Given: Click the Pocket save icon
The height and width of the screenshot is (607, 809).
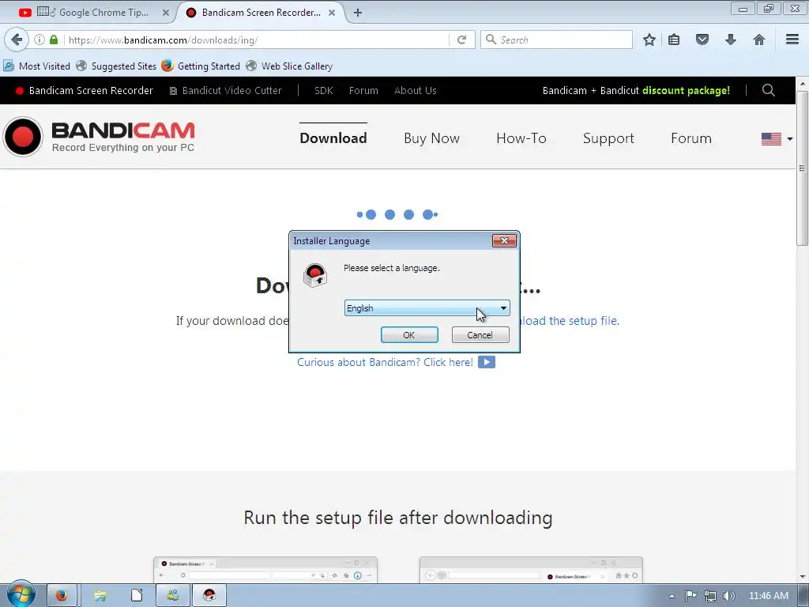Looking at the screenshot, I should pos(702,40).
